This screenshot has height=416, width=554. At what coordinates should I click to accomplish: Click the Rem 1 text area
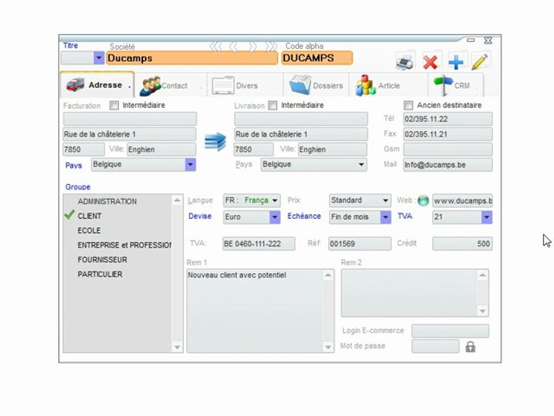pos(254,311)
